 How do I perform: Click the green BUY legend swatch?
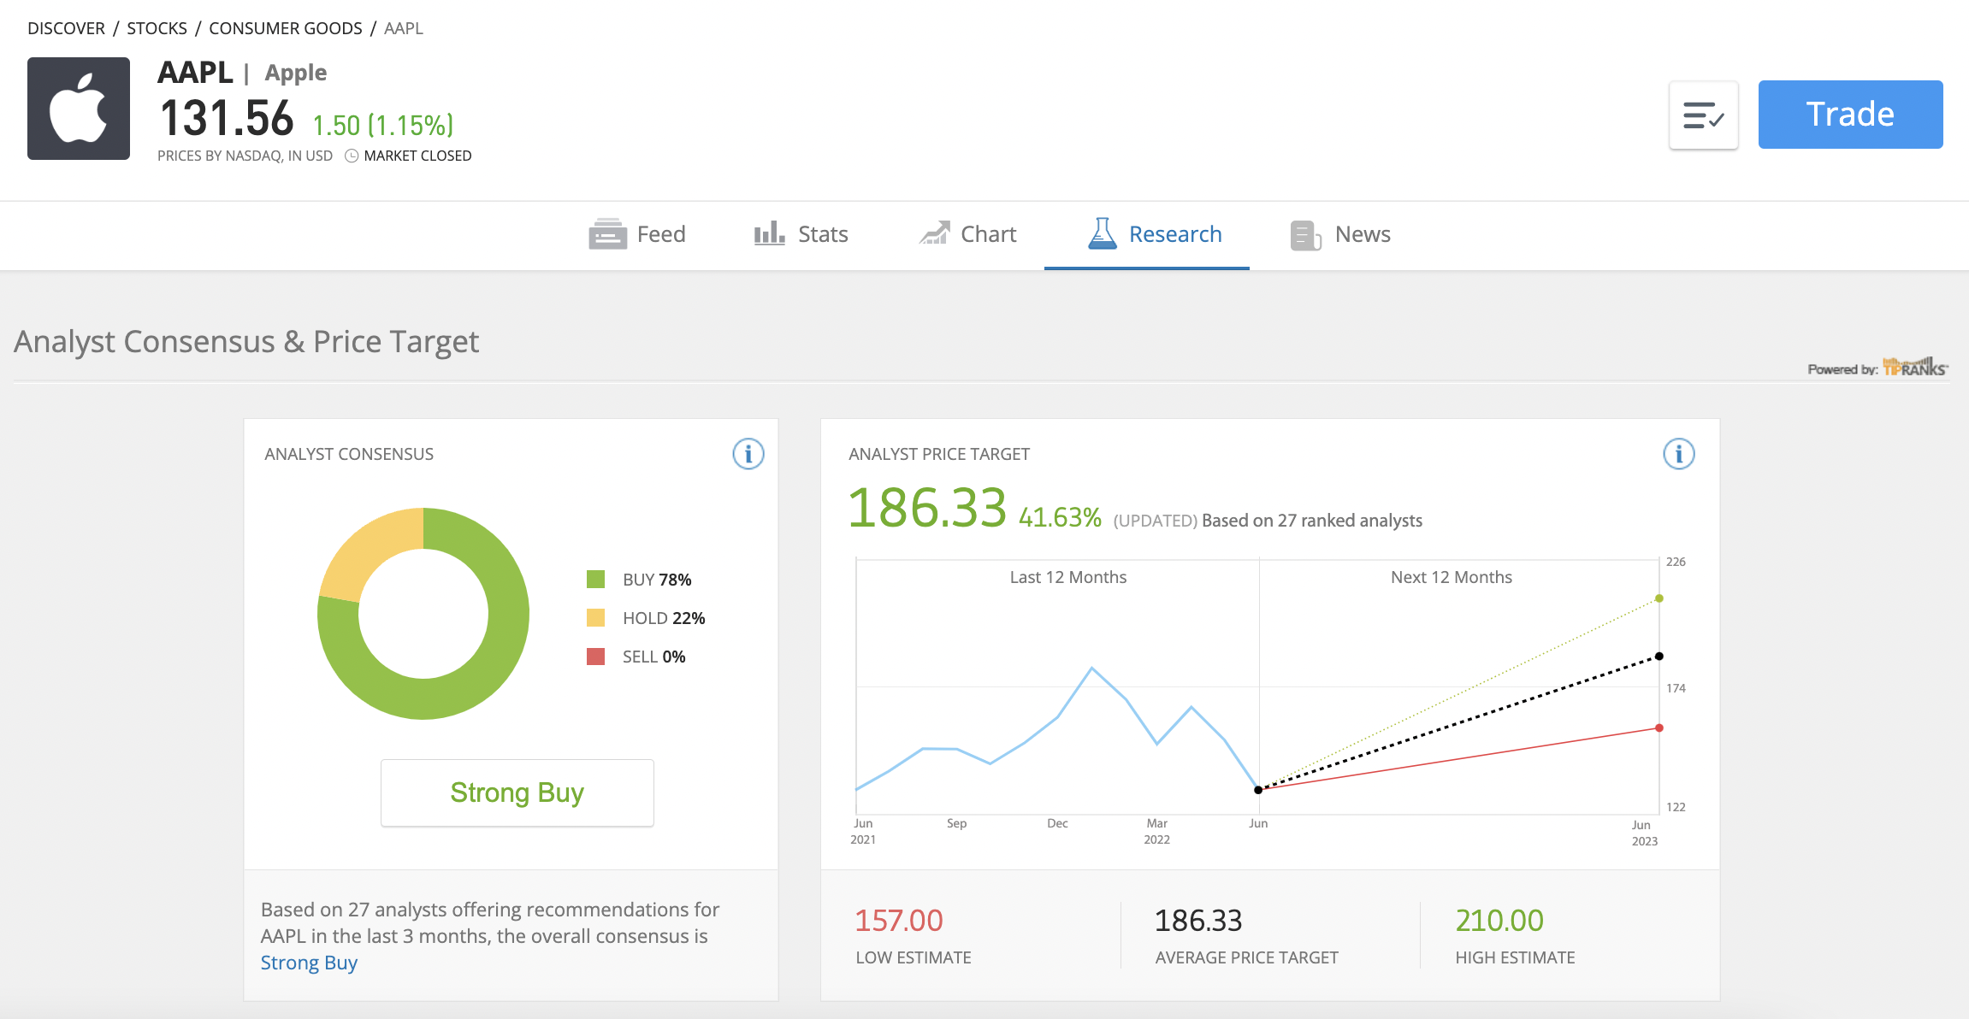(x=595, y=579)
